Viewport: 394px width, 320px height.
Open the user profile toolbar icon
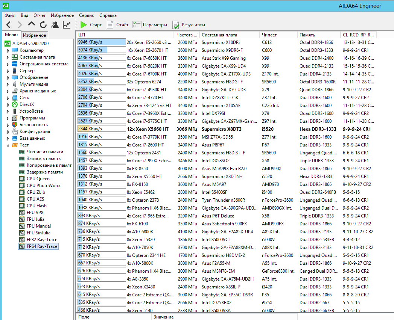[55, 24]
